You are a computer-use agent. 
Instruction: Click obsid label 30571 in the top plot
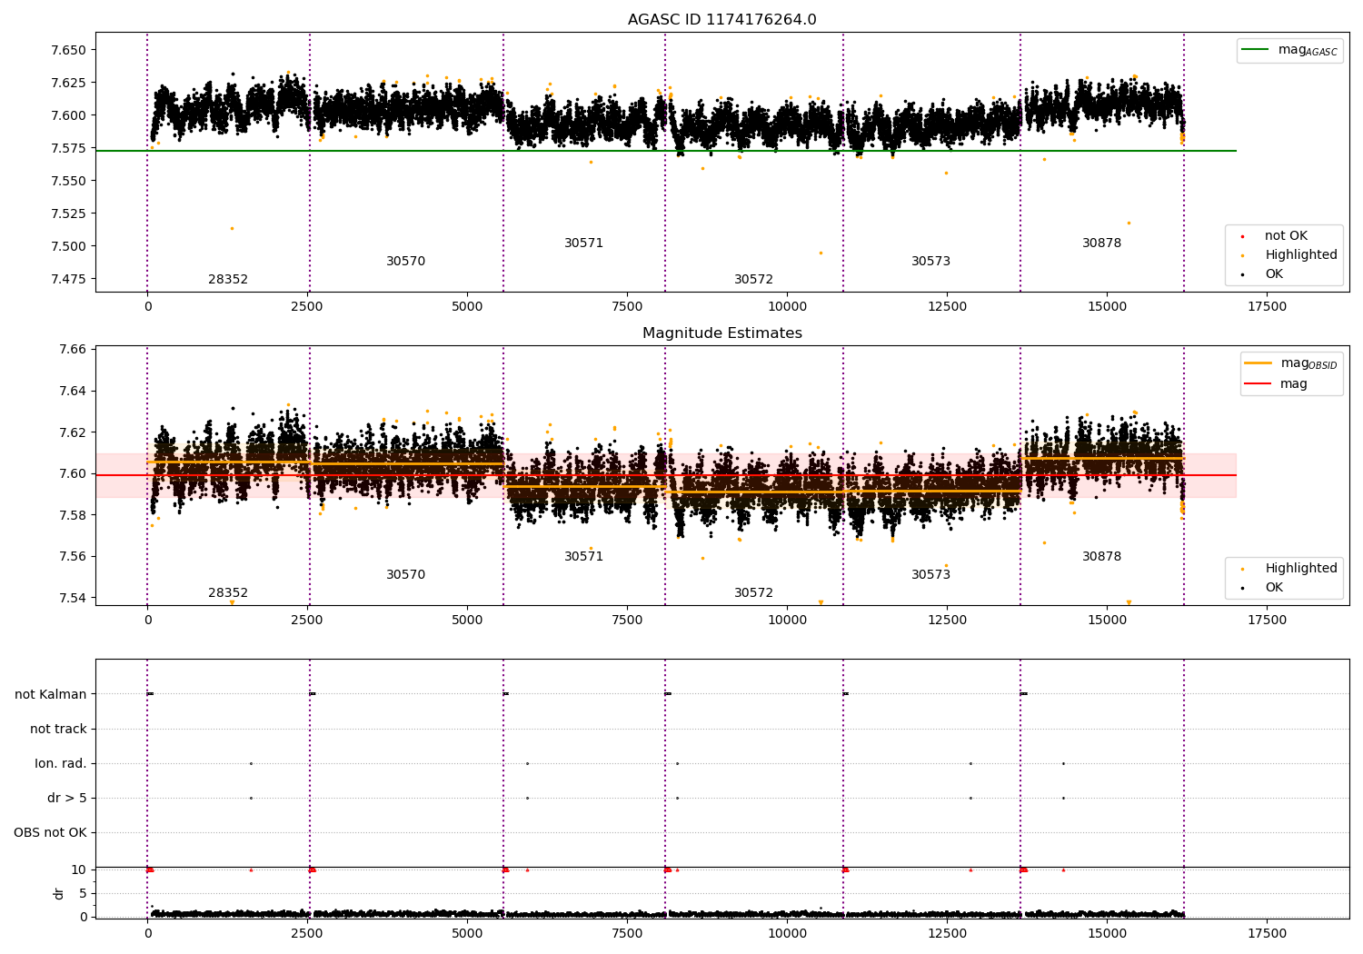[x=583, y=243]
